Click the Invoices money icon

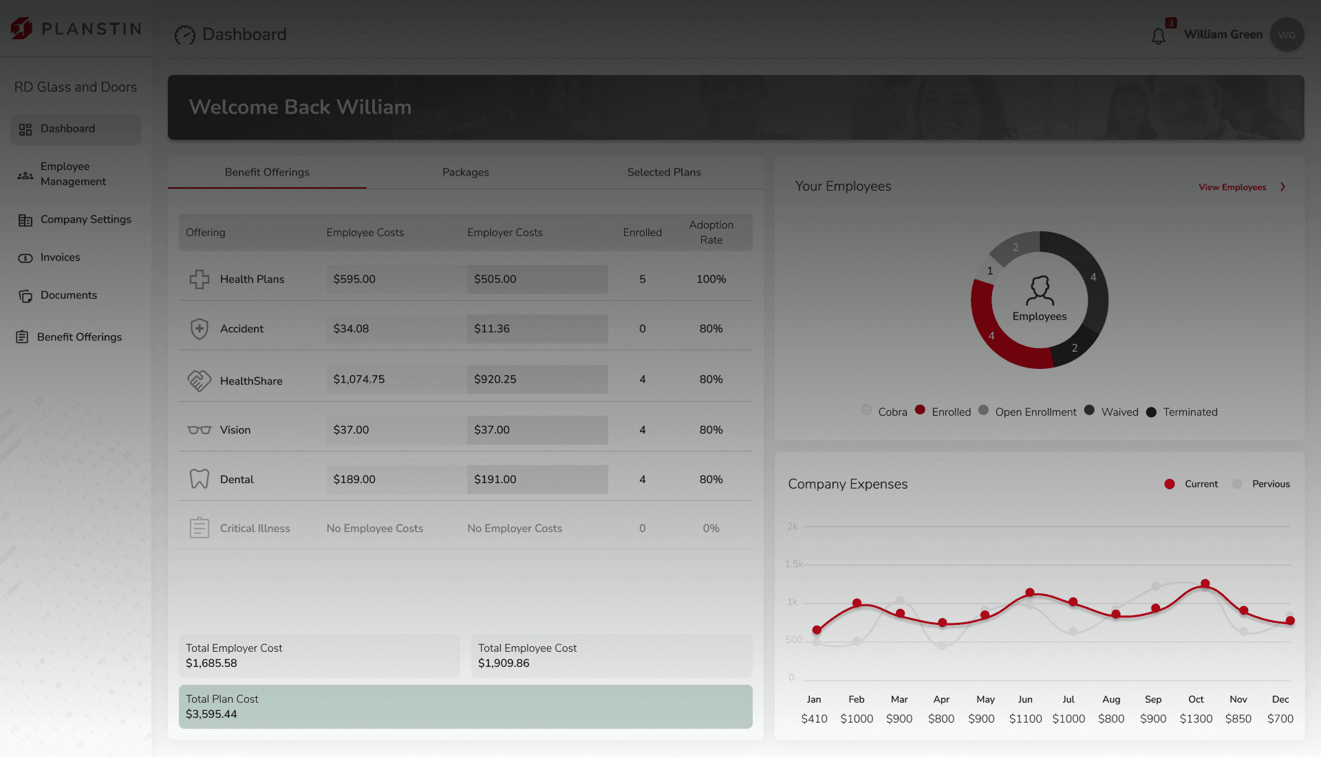pyautogui.click(x=25, y=258)
